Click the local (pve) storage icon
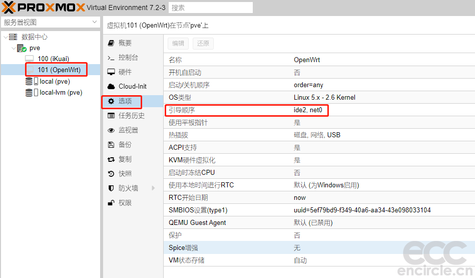Screen dimensions: 475x278 tap(30, 81)
